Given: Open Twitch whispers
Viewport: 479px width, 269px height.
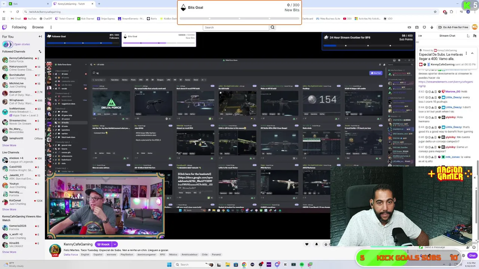Looking at the screenshot, I should [x=424, y=27].
